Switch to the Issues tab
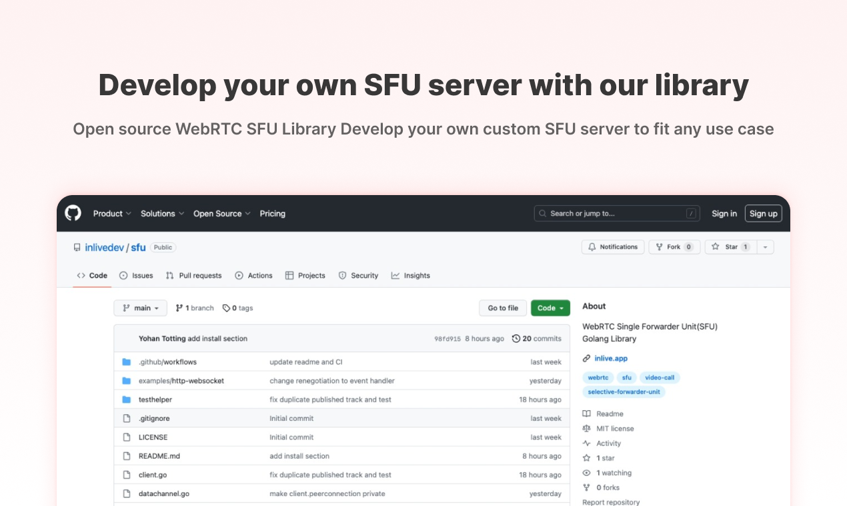The height and width of the screenshot is (506, 847). point(136,276)
